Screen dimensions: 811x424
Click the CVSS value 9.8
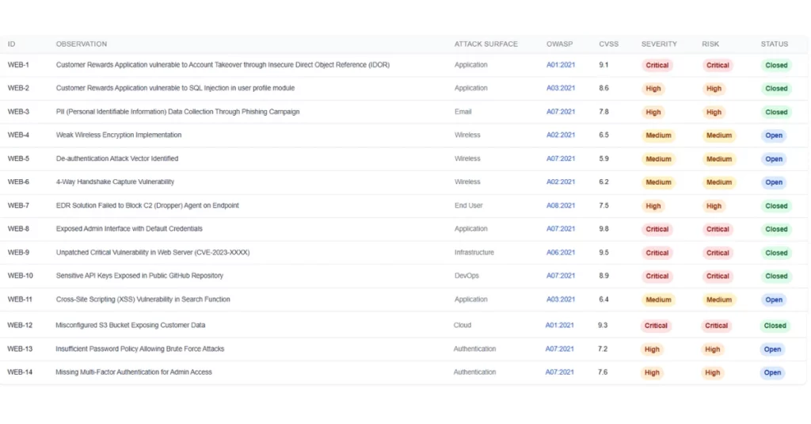(x=603, y=228)
